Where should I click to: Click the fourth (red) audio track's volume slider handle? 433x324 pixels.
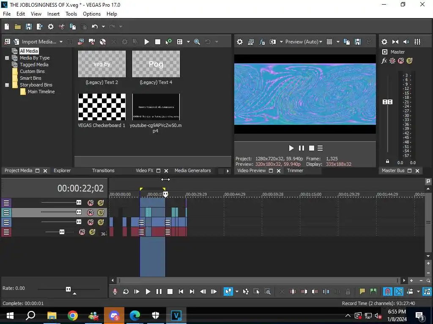[62, 232]
